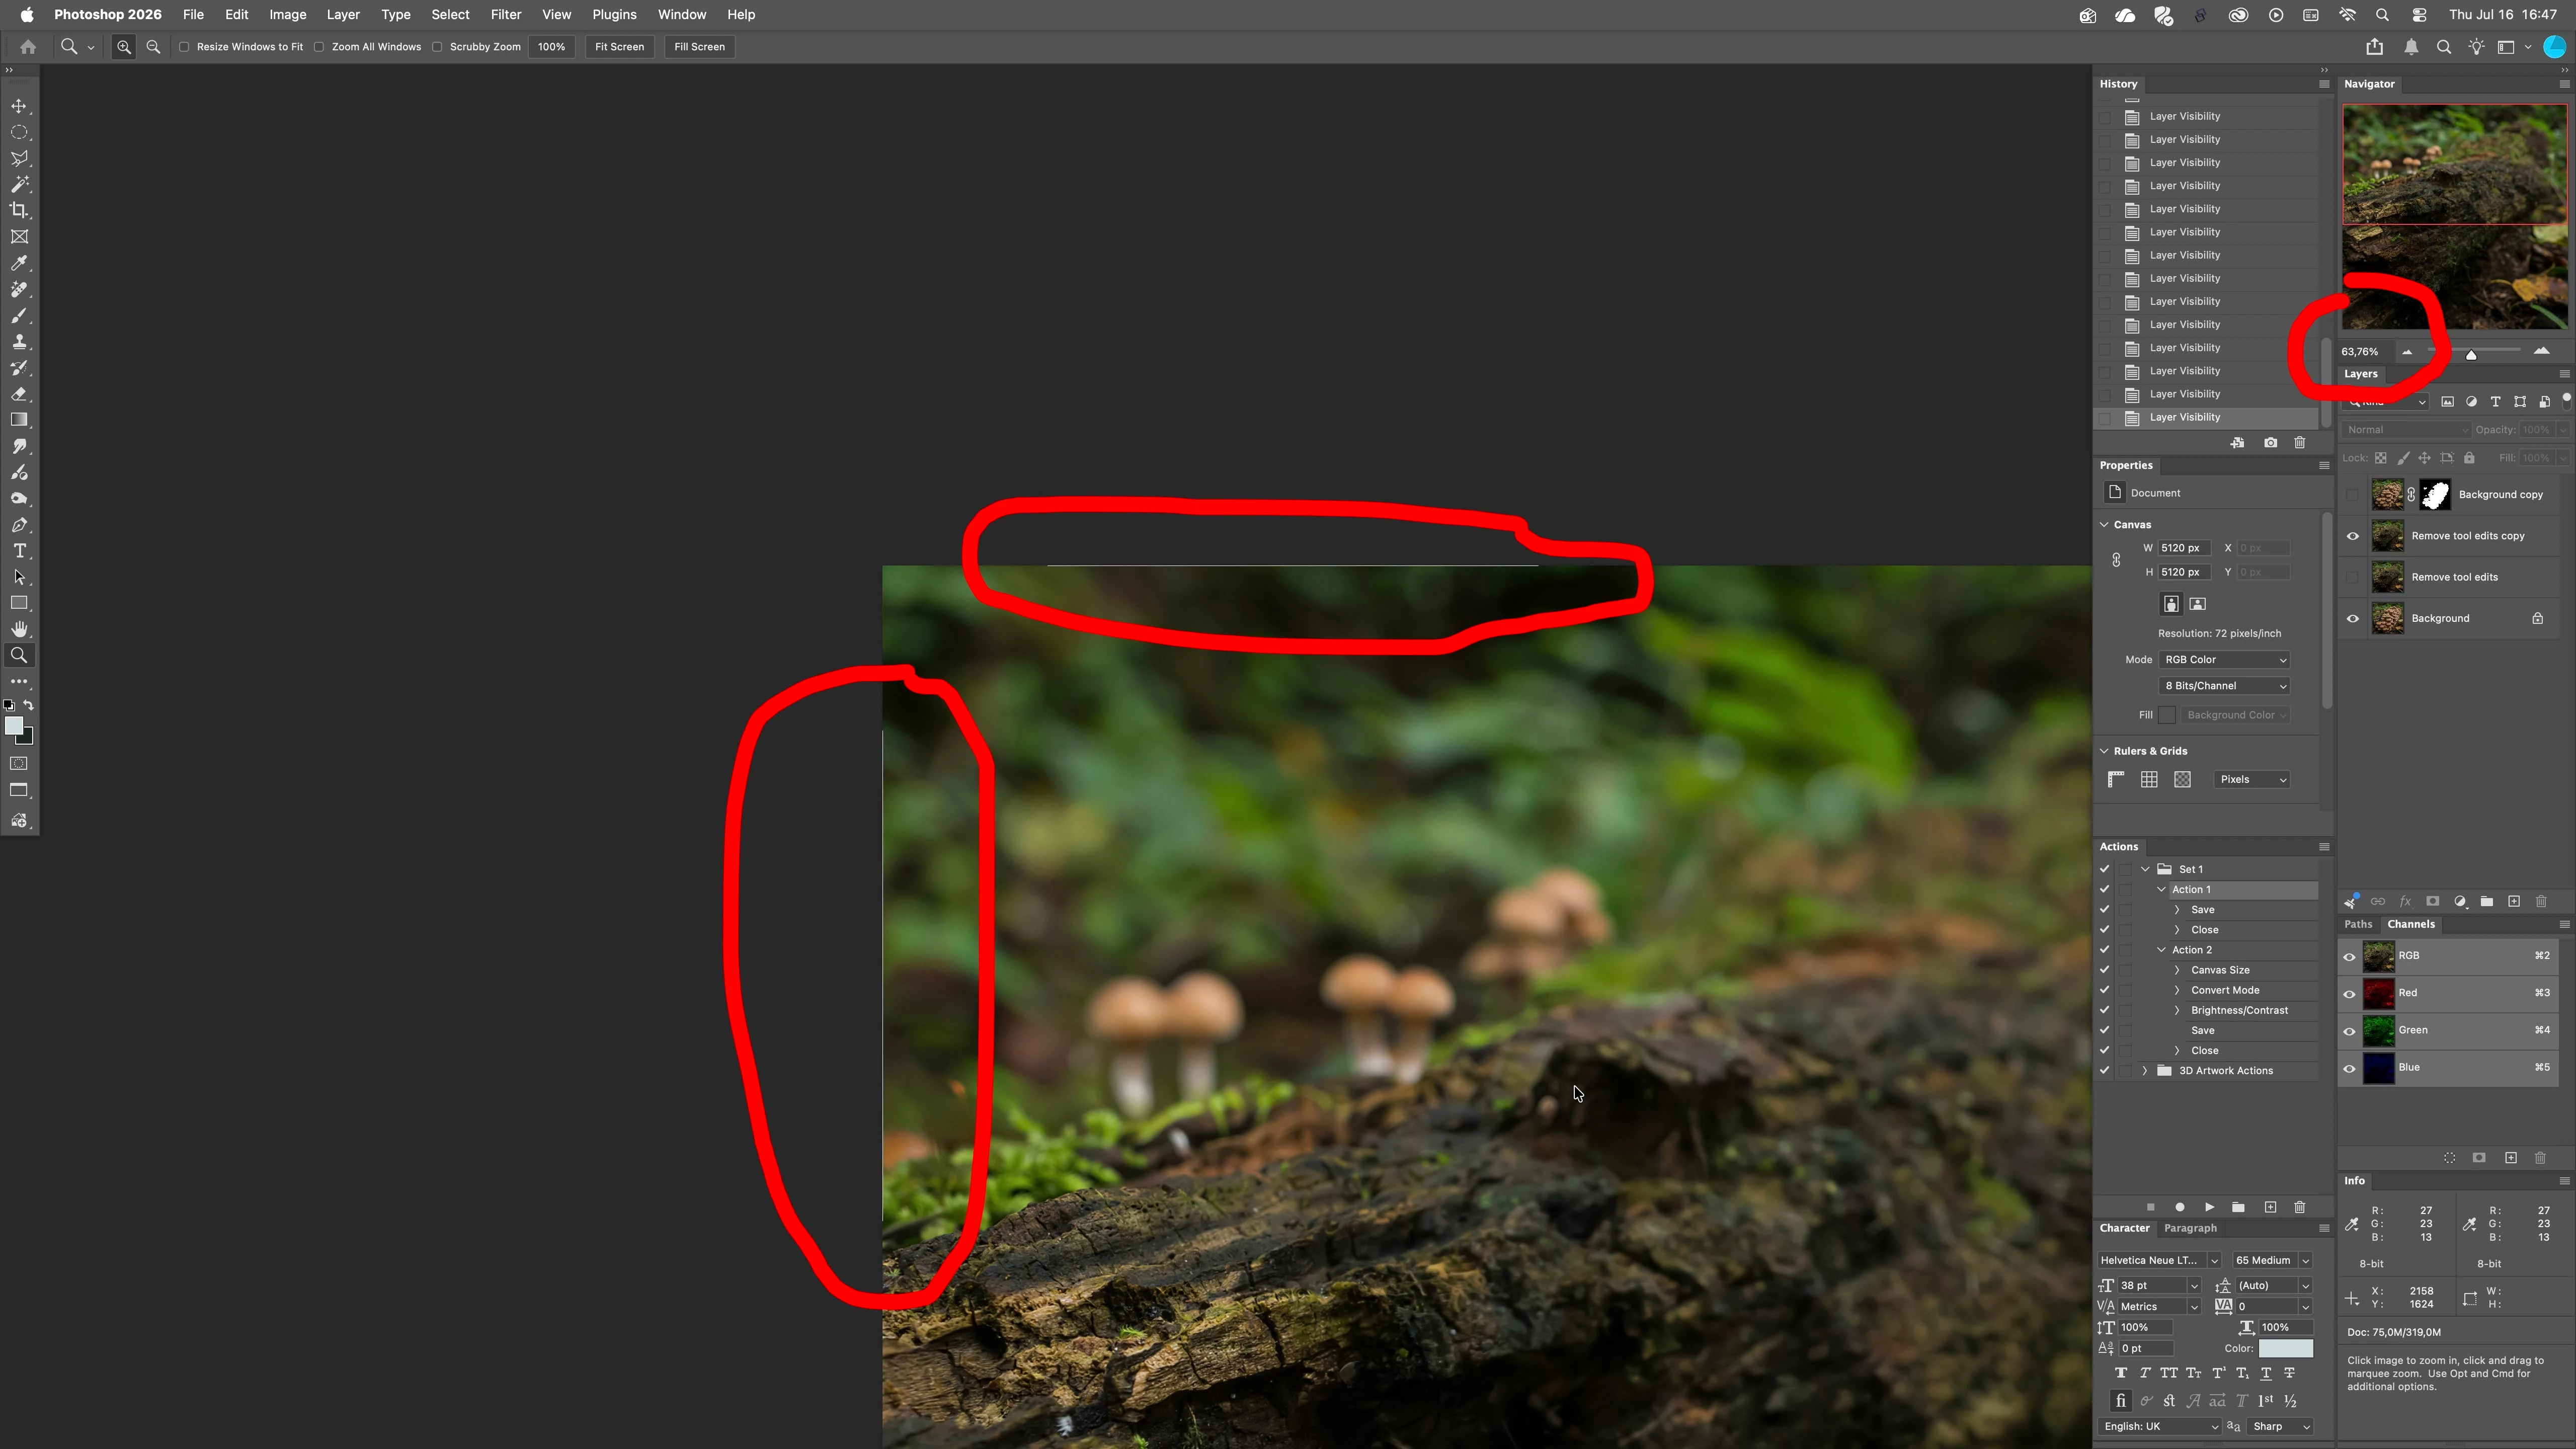Image resolution: width=2576 pixels, height=1449 pixels.
Task: Open the 65 Medium font style dropdown
Action: click(x=2272, y=1261)
